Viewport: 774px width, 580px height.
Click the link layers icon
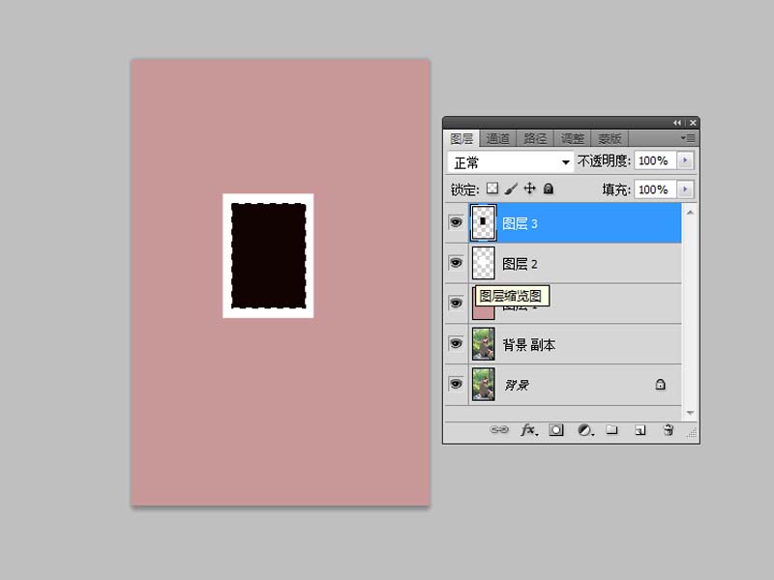pyautogui.click(x=498, y=429)
